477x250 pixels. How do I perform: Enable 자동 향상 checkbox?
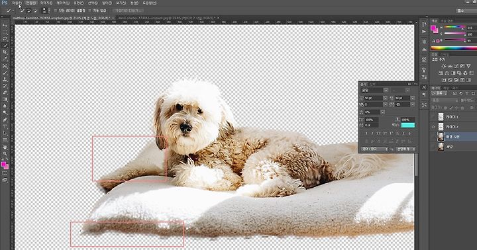click(89, 11)
